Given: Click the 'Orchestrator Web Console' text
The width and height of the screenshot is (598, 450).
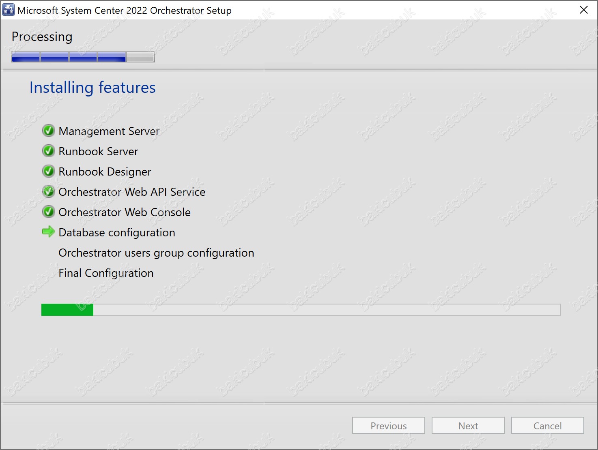Looking at the screenshot, I should coord(125,212).
